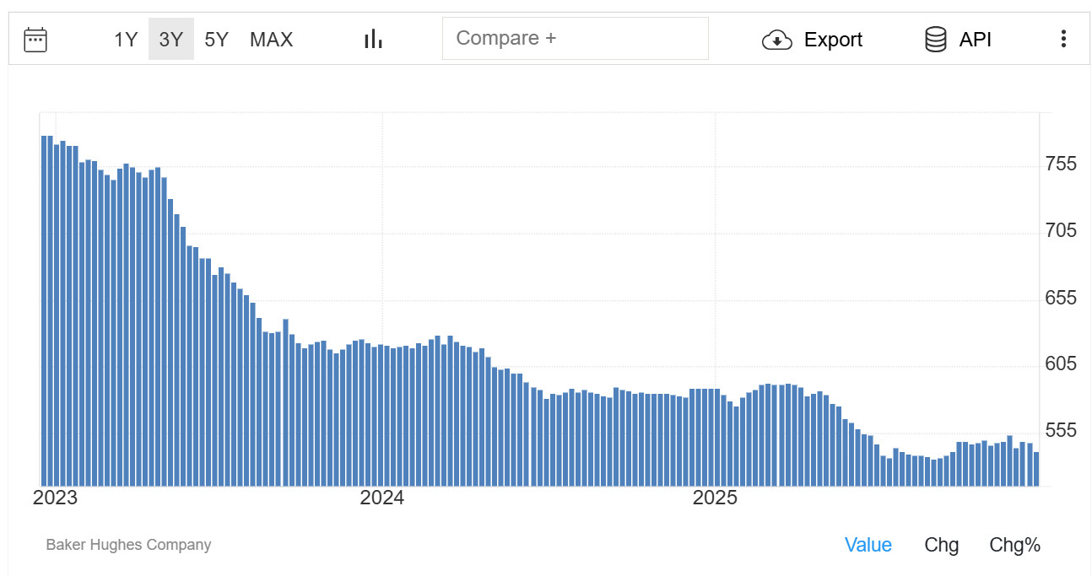The width and height of the screenshot is (1092, 576).
Task: Click the 2025 x-axis label
Action: [715, 498]
